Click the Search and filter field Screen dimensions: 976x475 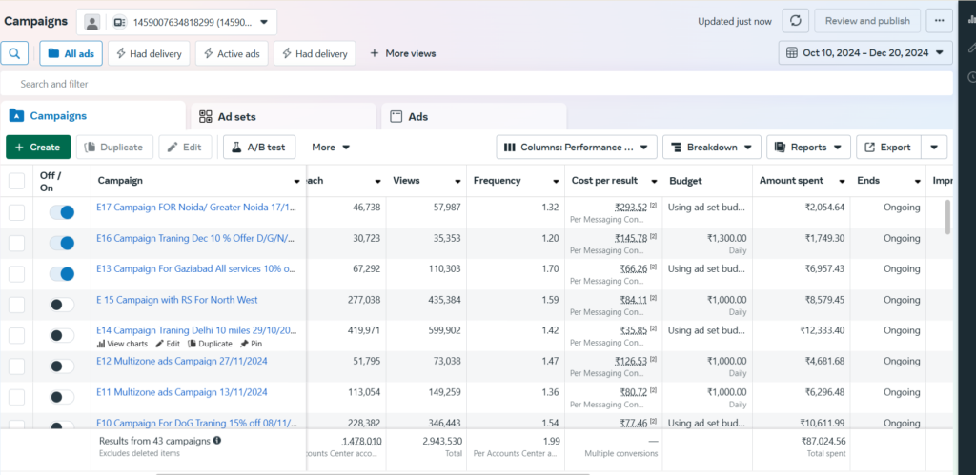477,84
